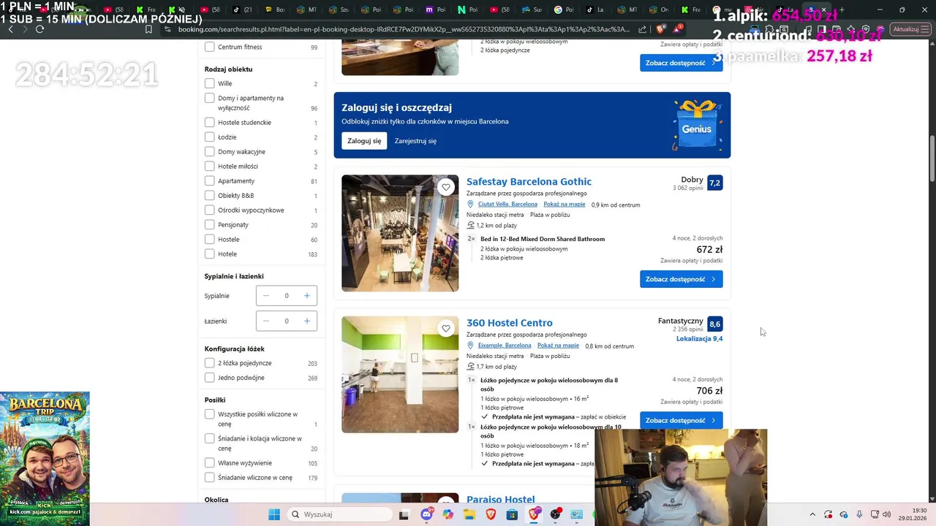This screenshot has width=936, height=526.
Task: See availability for Safestay Barcelona Gothic
Action: 681,279
